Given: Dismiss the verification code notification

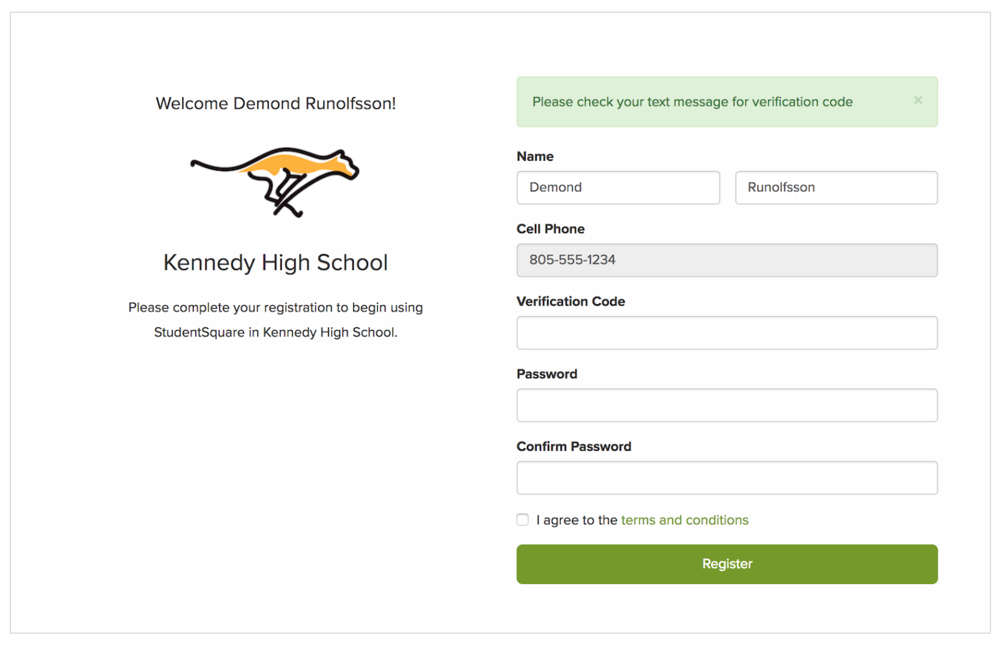Looking at the screenshot, I should coord(918,100).
